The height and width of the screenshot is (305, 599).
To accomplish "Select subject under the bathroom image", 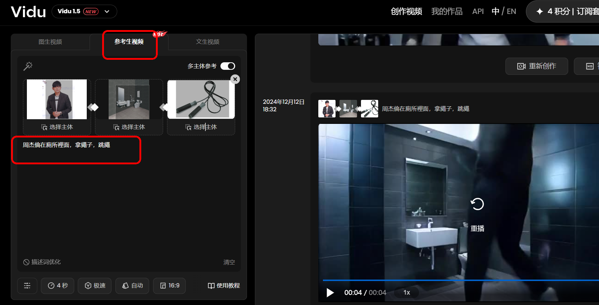I will click(x=129, y=127).
